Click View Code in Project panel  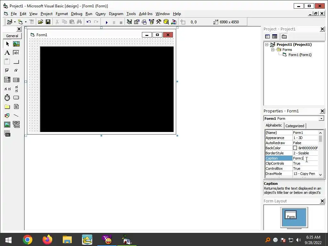[x=267, y=37]
